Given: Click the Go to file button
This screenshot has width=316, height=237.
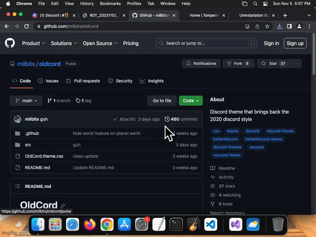Looking at the screenshot, I should click(x=162, y=101).
